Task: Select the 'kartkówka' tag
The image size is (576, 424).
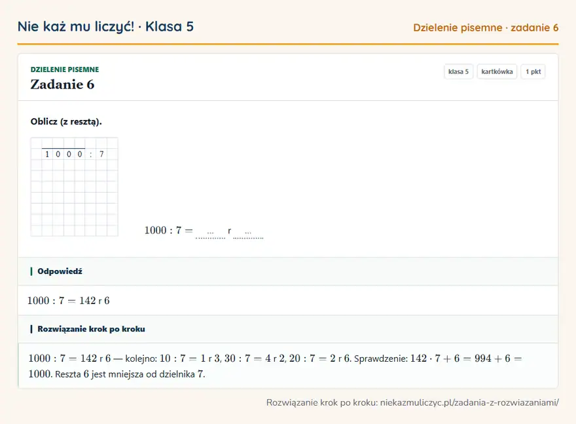Action: tap(497, 71)
